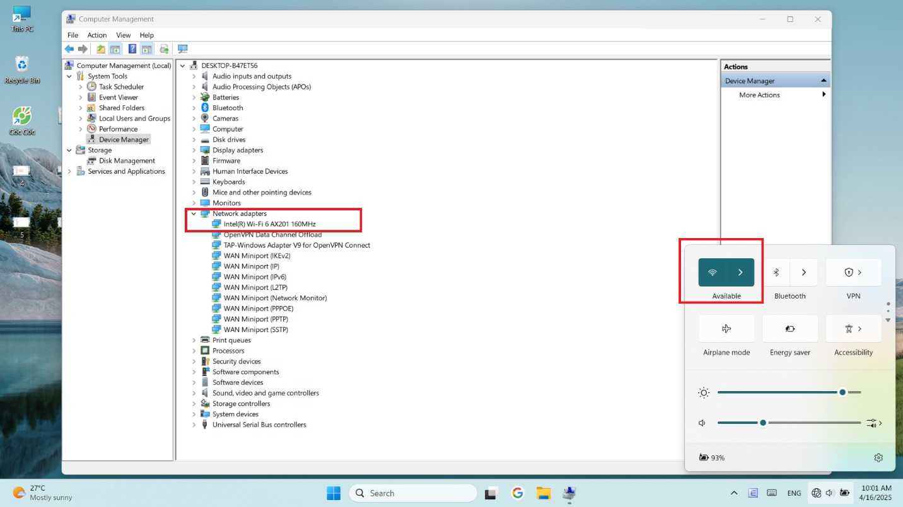Viewport: 903px width, 507px height.
Task: Toggle Airplane mode on
Action: pos(726,329)
